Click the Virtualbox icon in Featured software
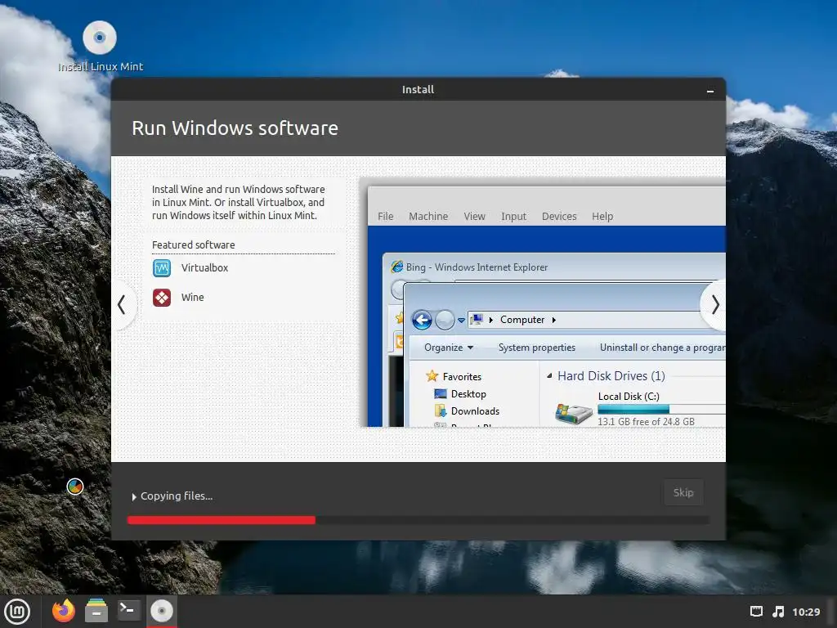 point(162,267)
